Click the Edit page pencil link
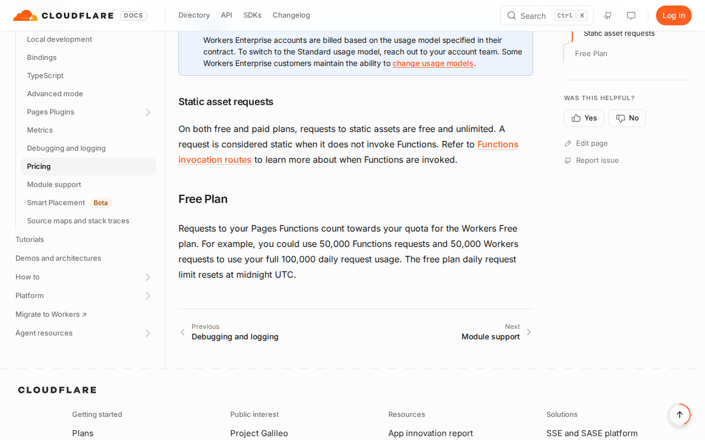 [x=586, y=143]
